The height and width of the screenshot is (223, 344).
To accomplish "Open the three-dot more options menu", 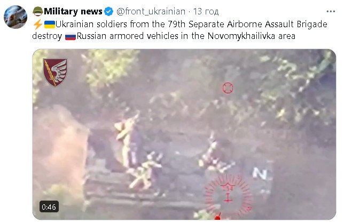I will pos(331,11).
